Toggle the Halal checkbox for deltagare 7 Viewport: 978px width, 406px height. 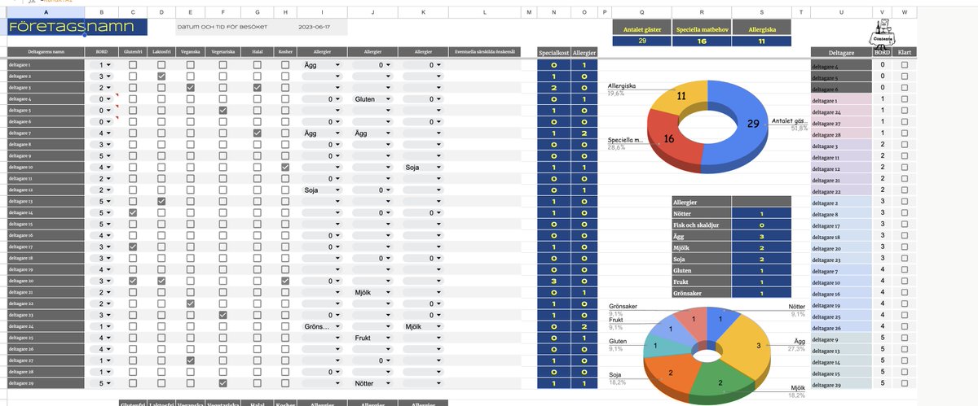click(258, 133)
